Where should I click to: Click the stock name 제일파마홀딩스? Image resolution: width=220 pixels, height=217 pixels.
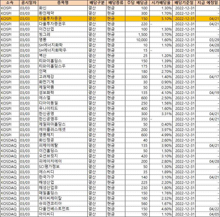pos(52,124)
